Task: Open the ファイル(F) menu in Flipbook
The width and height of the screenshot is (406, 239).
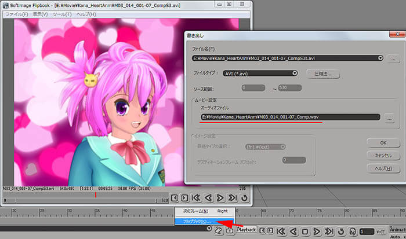Action: (17, 13)
